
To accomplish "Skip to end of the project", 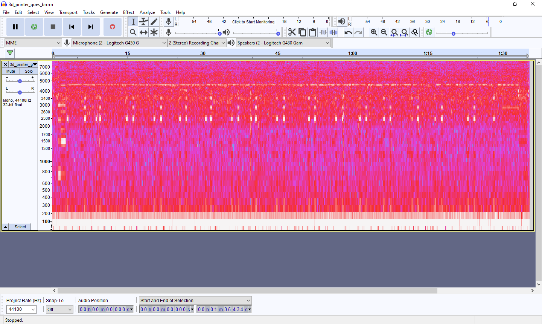I will tap(91, 27).
